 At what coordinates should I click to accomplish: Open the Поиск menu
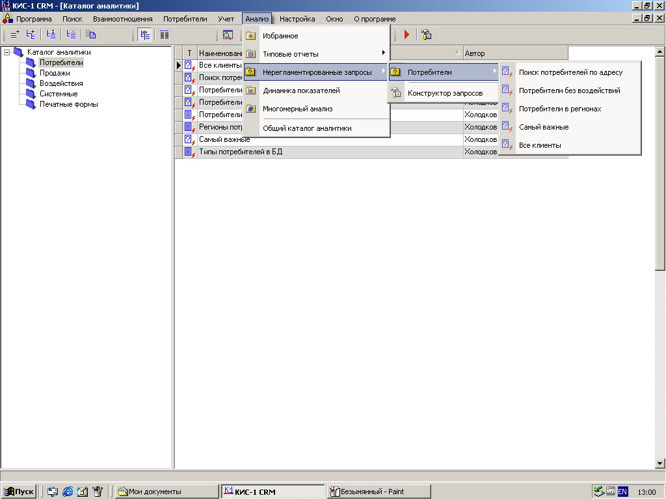pos(72,19)
